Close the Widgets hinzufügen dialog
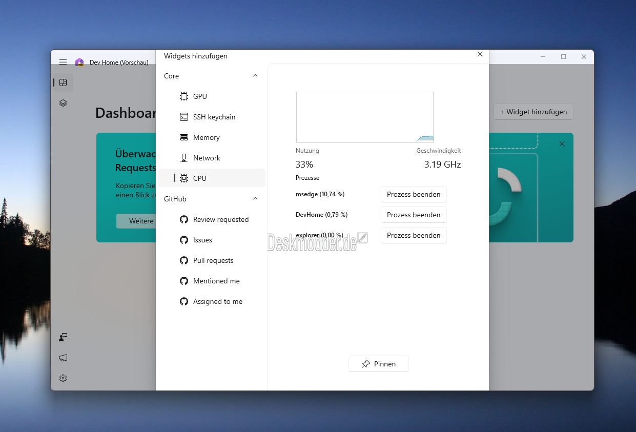The image size is (636, 432). coord(480,54)
